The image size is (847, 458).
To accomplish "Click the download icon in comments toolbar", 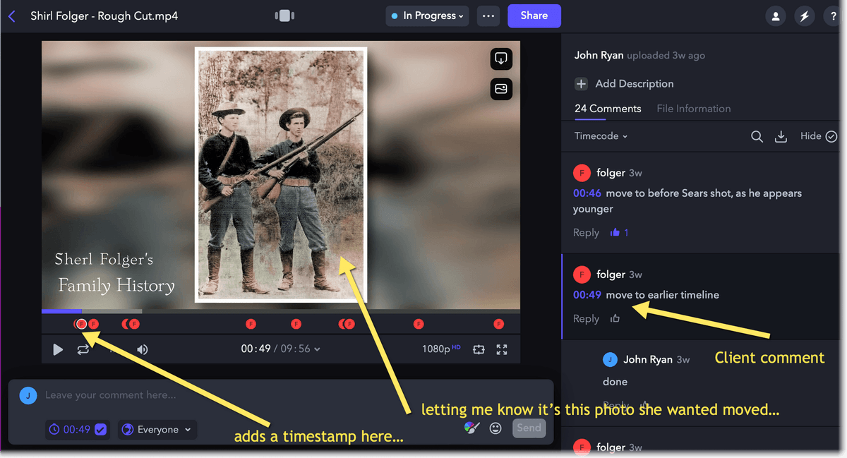I will pyautogui.click(x=781, y=137).
